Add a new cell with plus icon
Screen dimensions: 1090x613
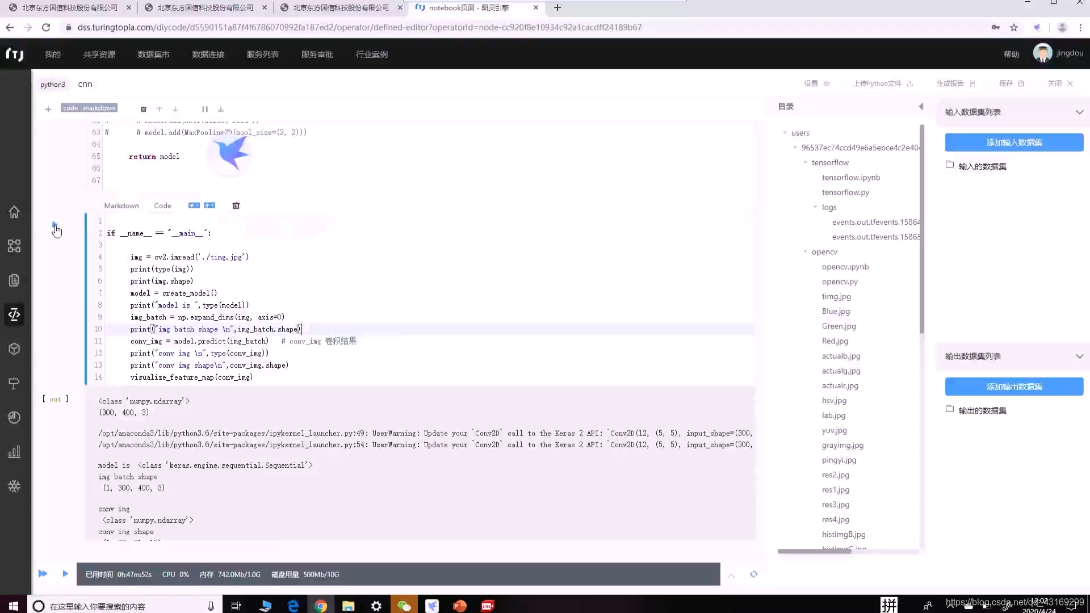point(48,109)
